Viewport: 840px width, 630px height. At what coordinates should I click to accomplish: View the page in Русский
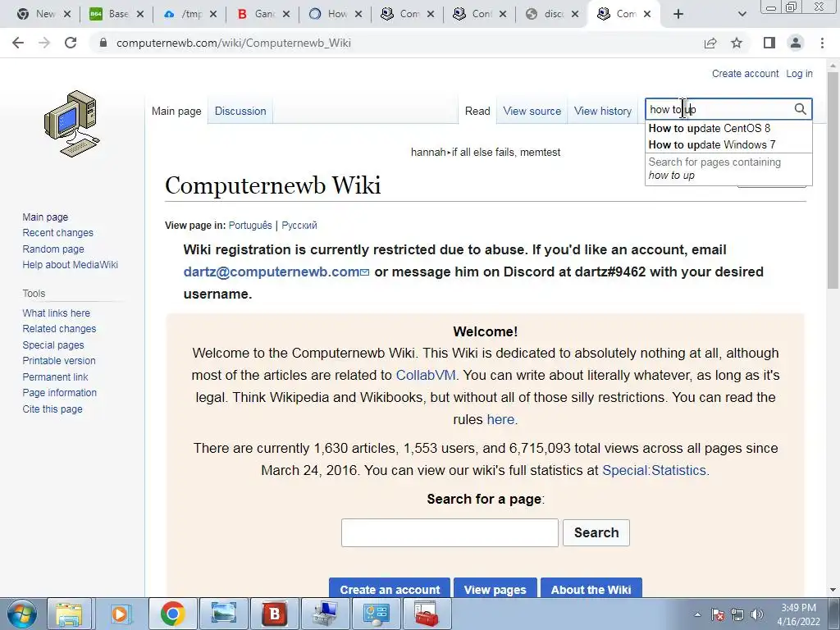[299, 225]
